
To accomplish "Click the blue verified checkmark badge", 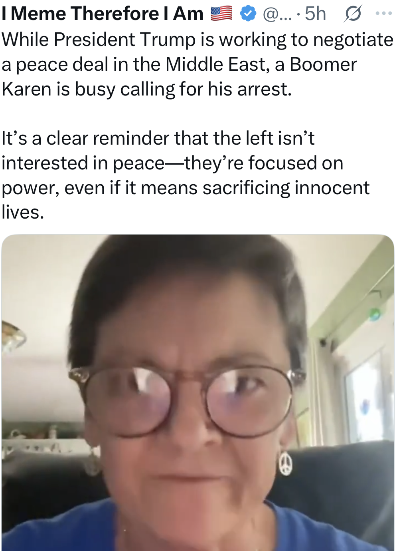I will coord(248,14).
